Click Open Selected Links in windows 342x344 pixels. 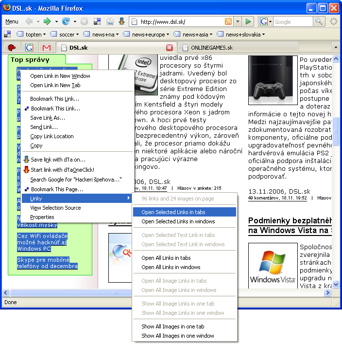185,221
